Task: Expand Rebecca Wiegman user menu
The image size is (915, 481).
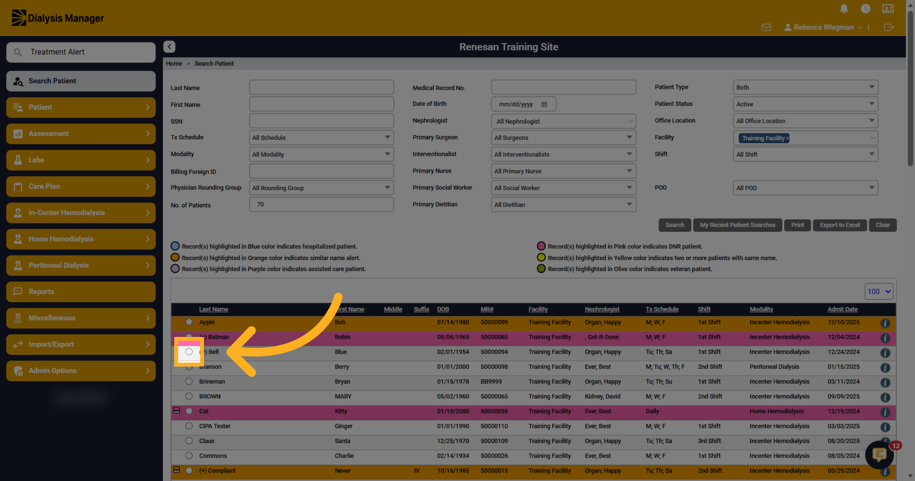Action: (x=823, y=27)
